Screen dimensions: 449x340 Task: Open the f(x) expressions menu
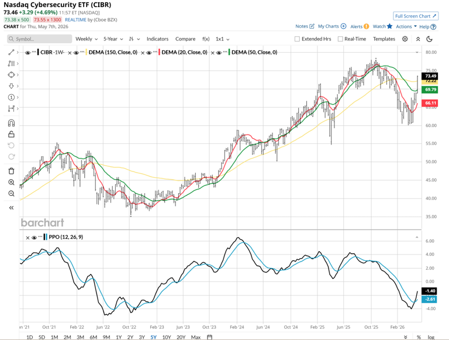point(206,39)
